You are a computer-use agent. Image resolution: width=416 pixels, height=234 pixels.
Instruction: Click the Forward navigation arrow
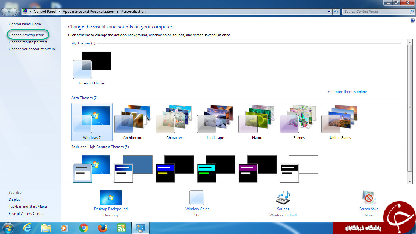coord(13,12)
